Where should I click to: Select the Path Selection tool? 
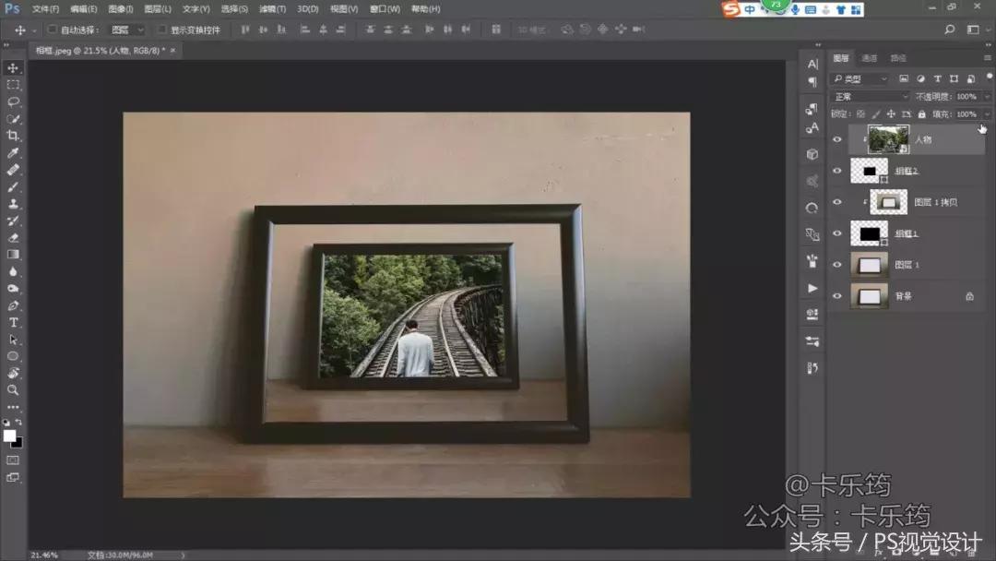13,340
